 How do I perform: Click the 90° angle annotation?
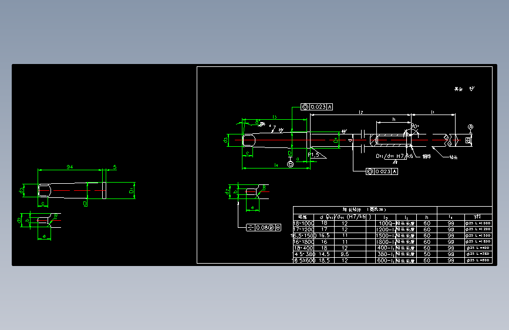coord(415,126)
